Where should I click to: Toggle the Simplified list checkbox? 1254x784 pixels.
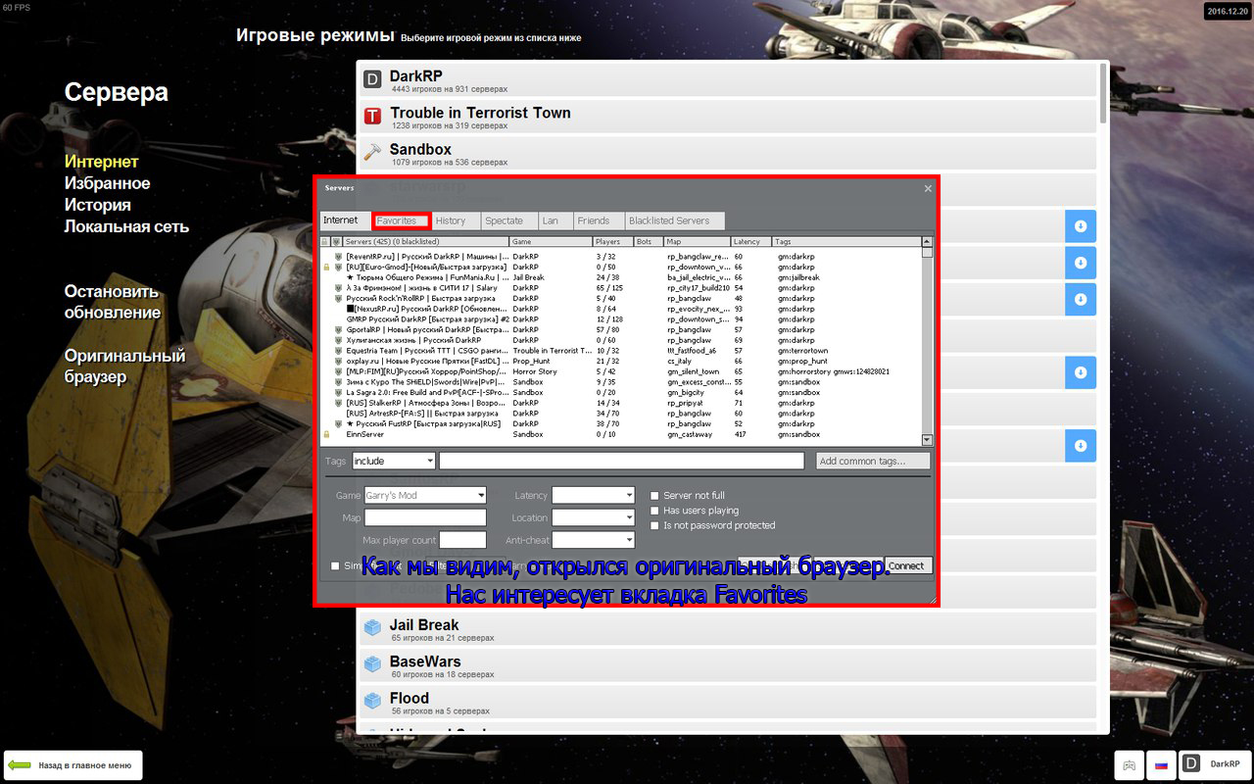[335, 565]
